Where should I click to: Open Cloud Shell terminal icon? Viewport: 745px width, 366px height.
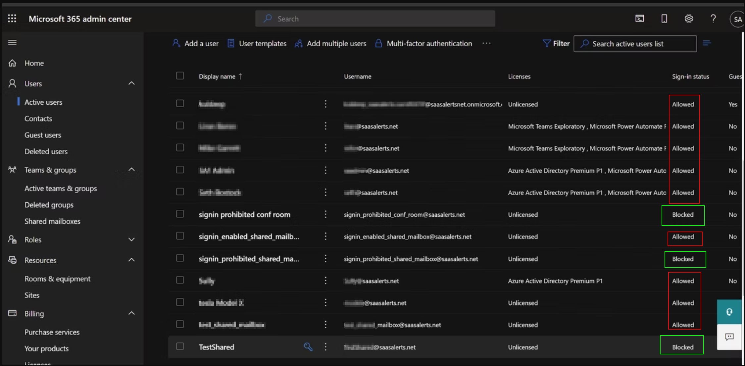(640, 19)
